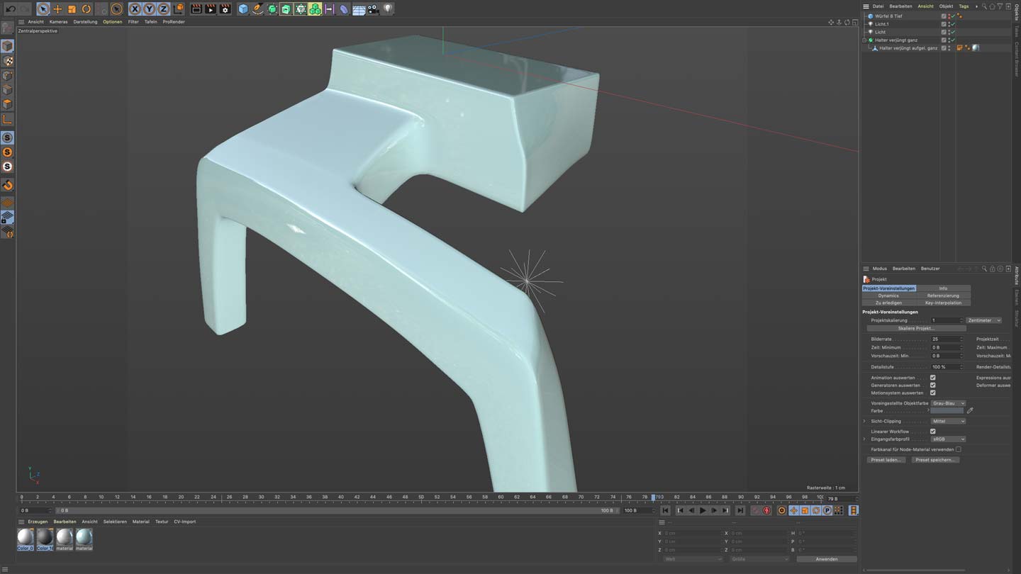
Task: Toggle Generatoren auswerten checkbox
Action: [932, 386]
